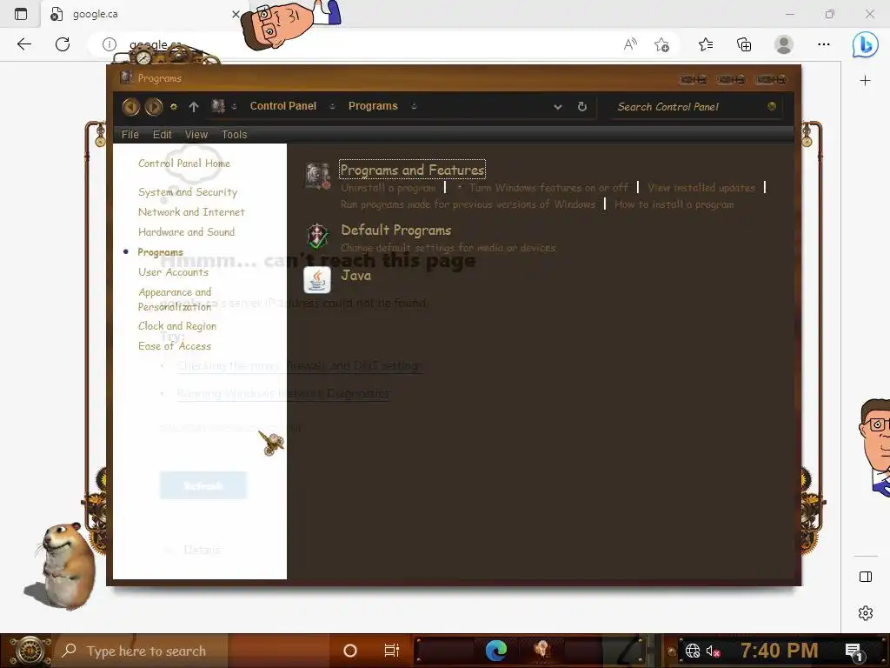Open Ease of Access category
The height and width of the screenshot is (668, 890).
(x=174, y=346)
